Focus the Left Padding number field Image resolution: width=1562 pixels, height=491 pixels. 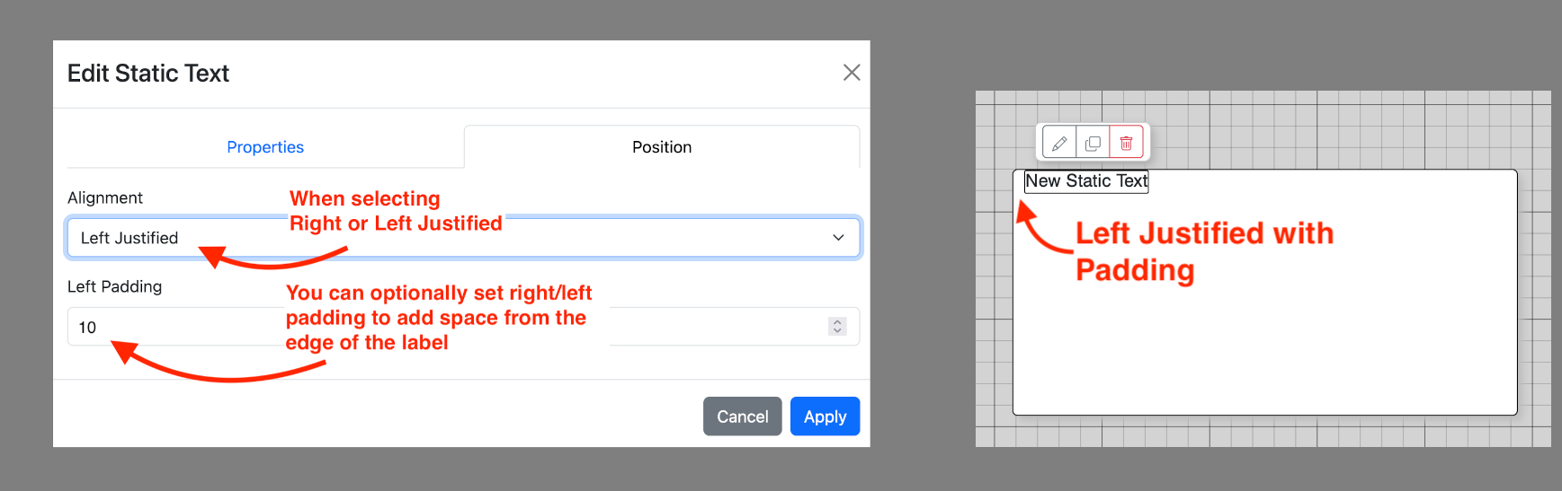[463, 327]
